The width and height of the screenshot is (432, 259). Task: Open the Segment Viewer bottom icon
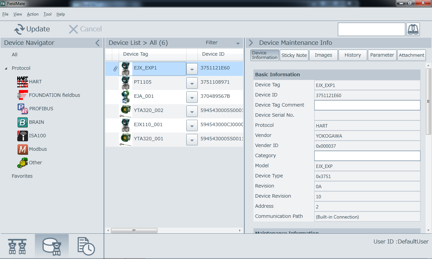tap(17, 247)
